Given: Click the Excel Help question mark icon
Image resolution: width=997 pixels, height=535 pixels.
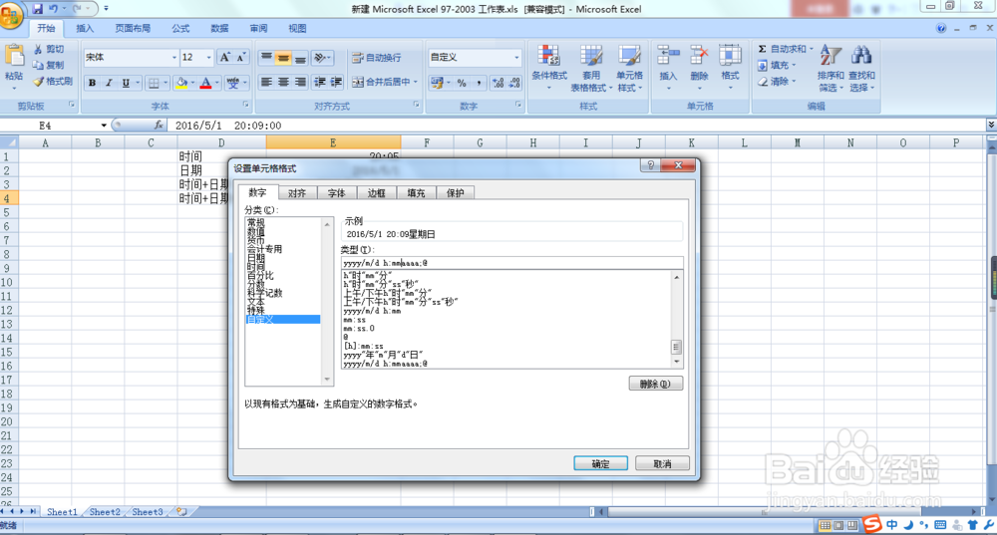Looking at the screenshot, I should pyautogui.click(x=941, y=28).
